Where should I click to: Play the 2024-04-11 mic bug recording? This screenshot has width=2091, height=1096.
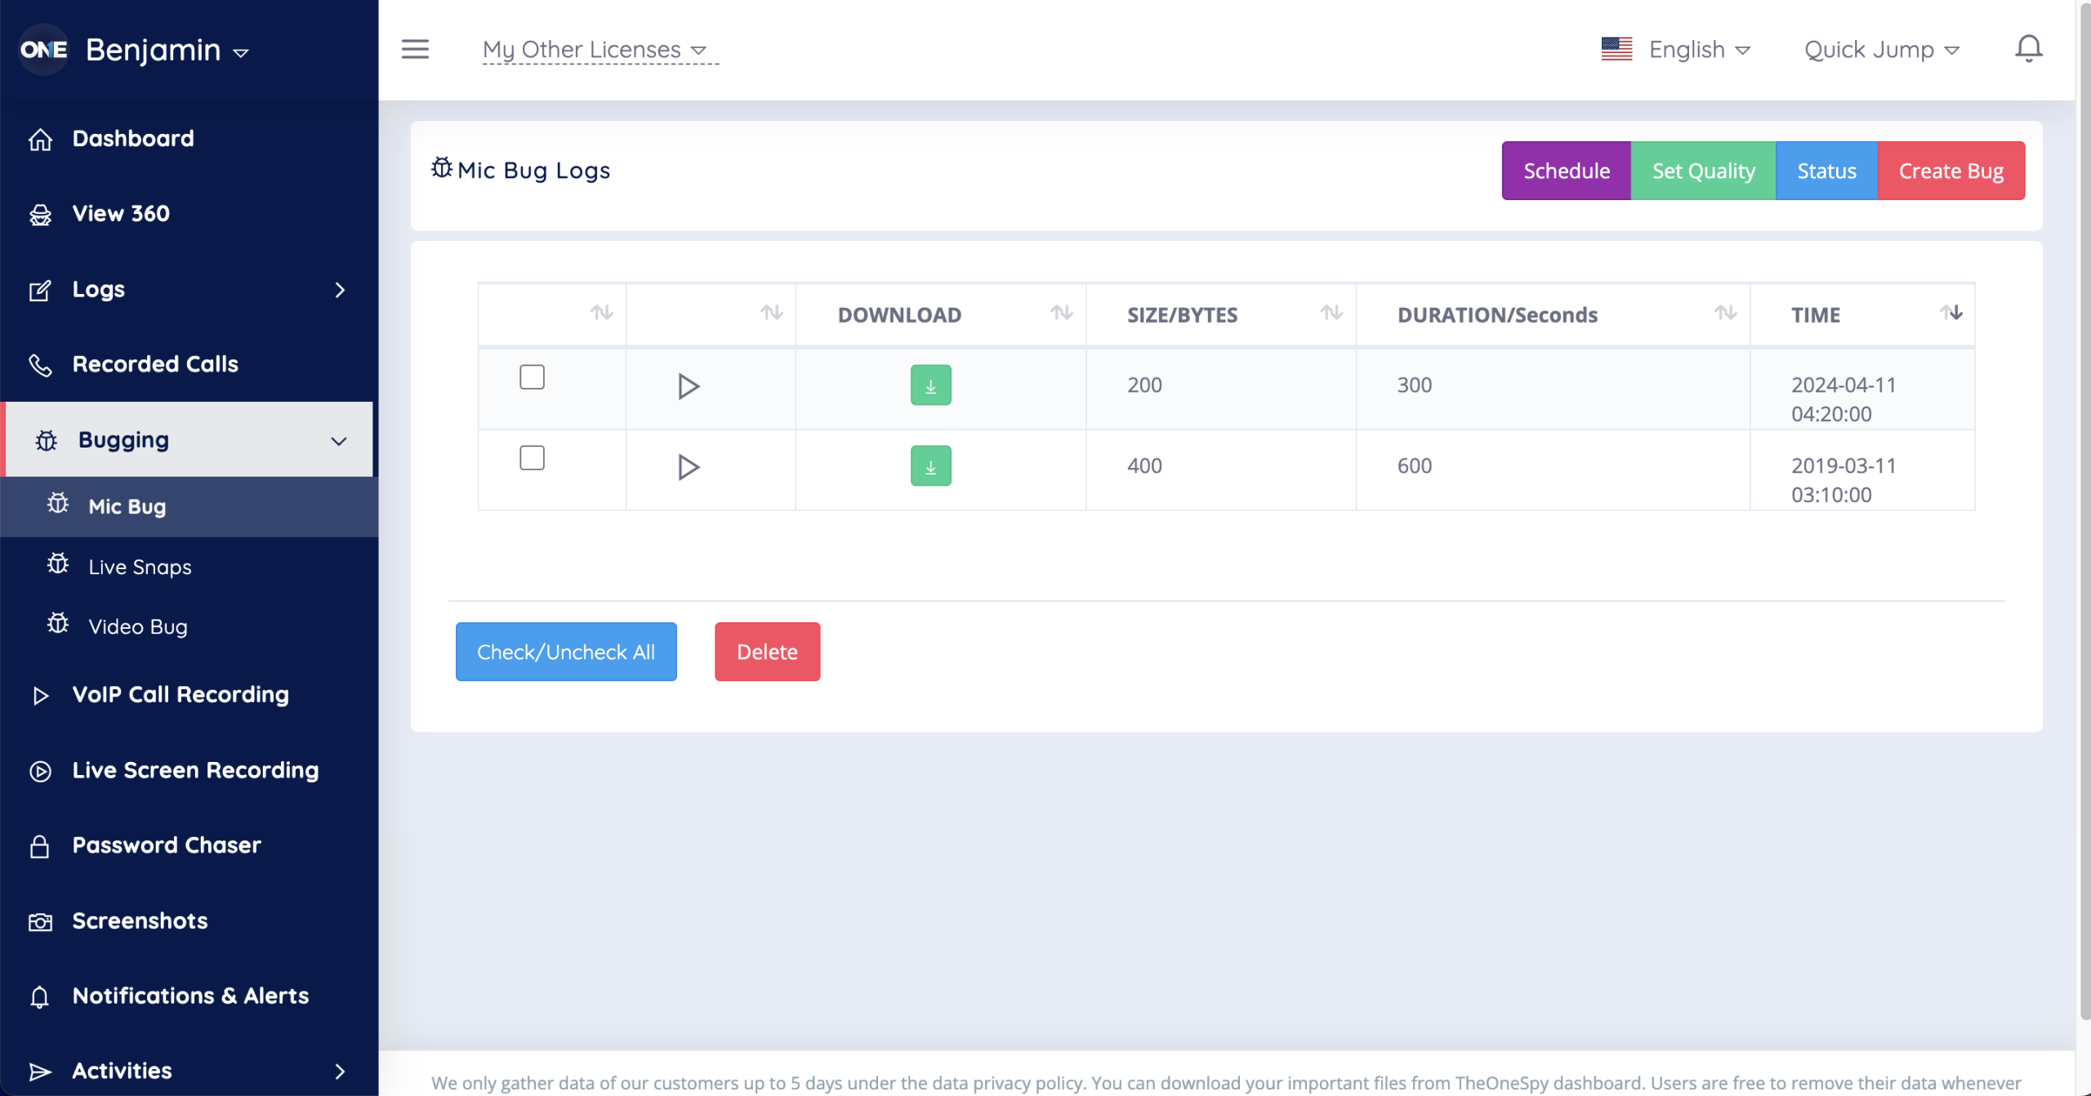[x=688, y=386]
